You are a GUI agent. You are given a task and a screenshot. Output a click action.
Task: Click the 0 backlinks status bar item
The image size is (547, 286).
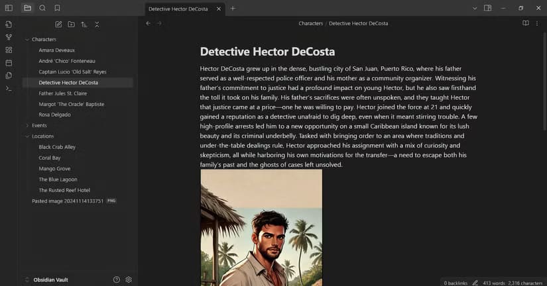456,283
